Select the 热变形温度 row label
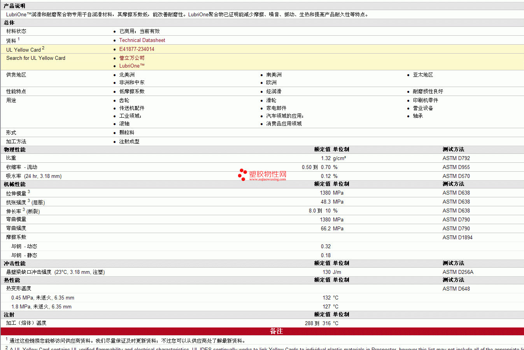This screenshot has width=524, height=350. point(19,288)
